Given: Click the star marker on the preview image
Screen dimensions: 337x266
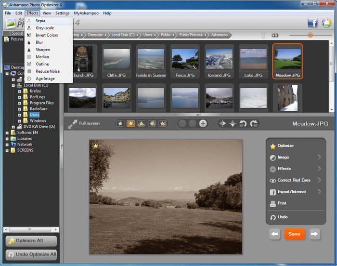Looking at the screenshot, I should pyautogui.click(x=95, y=146).
